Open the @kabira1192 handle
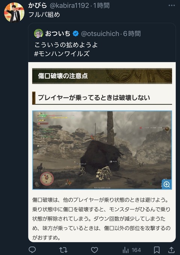The width and height of the screenshot is (180, 255). click(x=69, y=6)
